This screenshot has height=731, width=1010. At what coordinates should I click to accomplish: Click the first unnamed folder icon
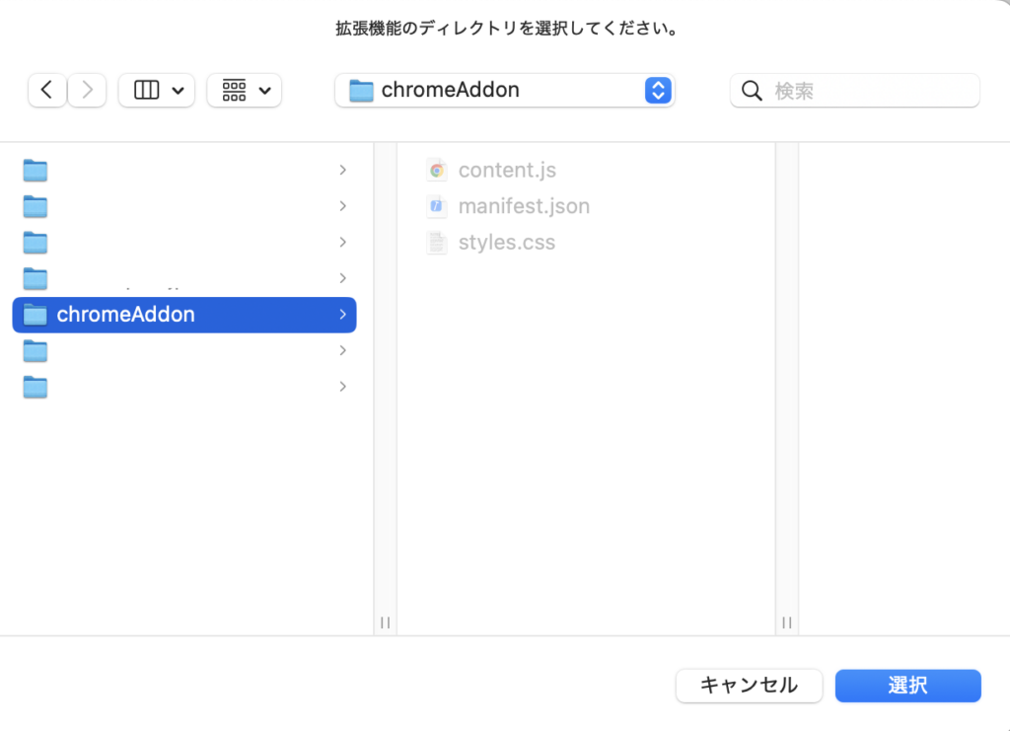click(x=36, y=170)
